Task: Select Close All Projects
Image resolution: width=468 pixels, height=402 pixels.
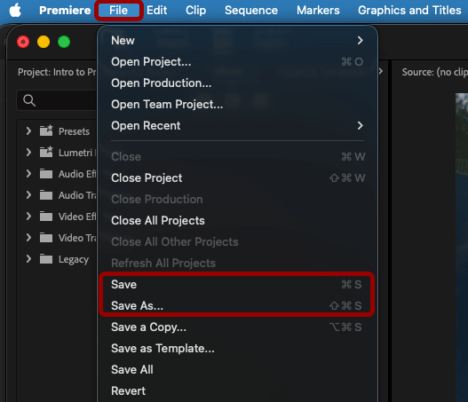Action: (x=238, y=221)
